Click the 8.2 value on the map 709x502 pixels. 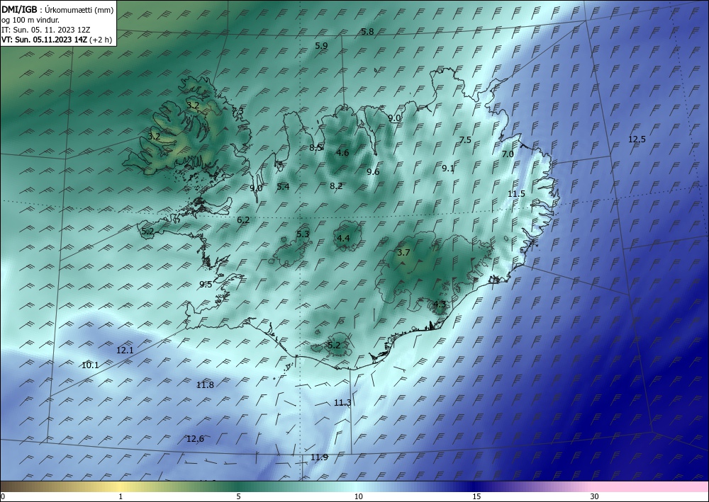pos(336,186)
